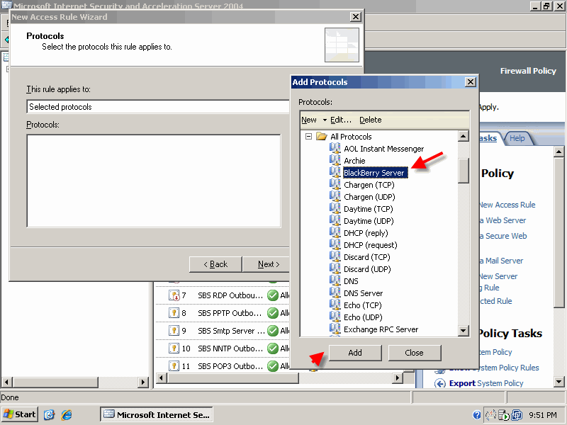Click the SBS Smtp Server rule name
The height and width of the screenshot is (425, 567).
click(x=231, y=331)
